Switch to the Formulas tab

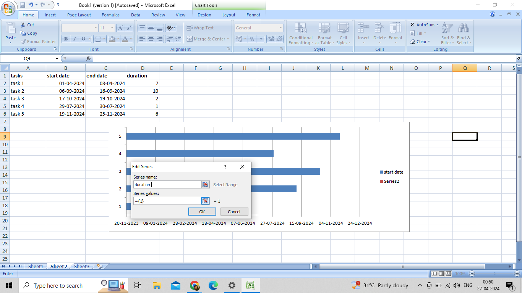click(110, 15)
